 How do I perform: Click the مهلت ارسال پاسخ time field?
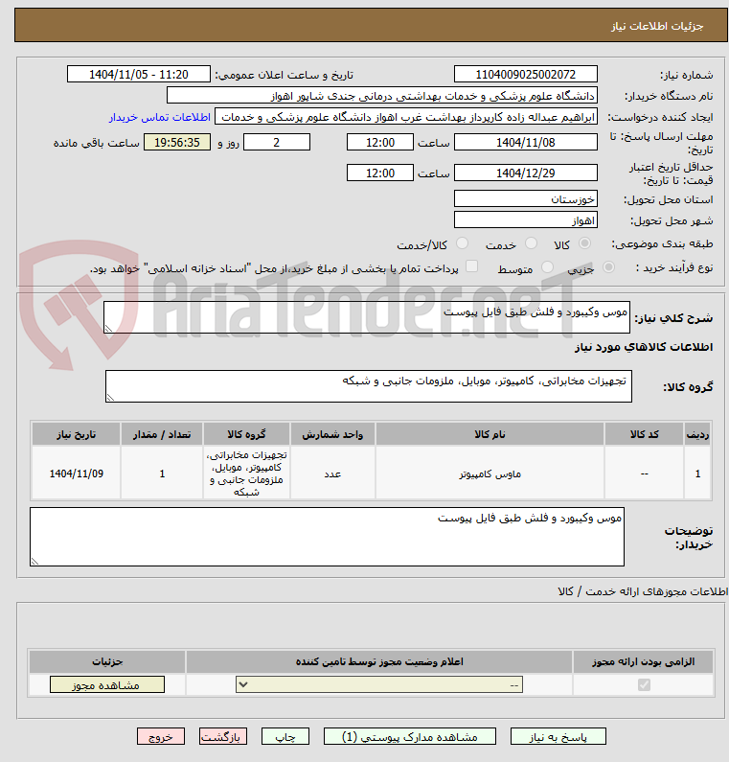tap(379, 143)
